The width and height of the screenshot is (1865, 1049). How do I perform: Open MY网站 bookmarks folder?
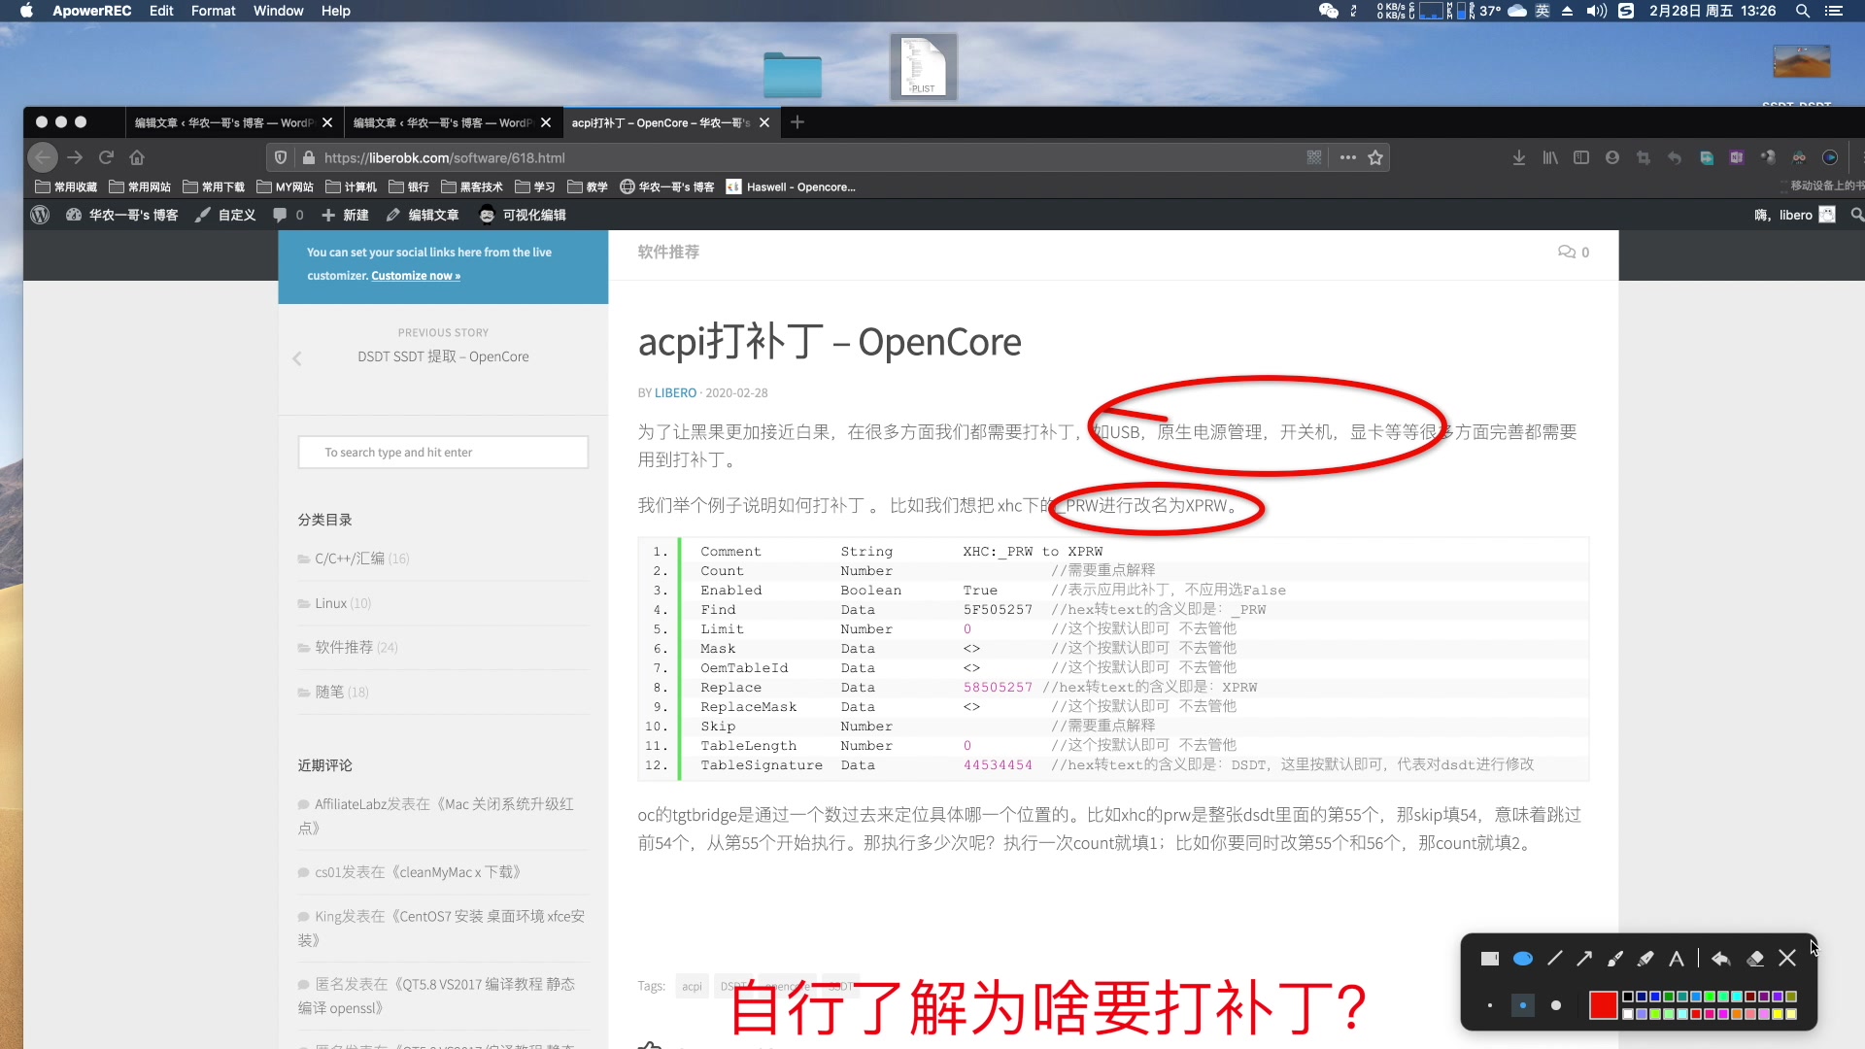(286, 186)
